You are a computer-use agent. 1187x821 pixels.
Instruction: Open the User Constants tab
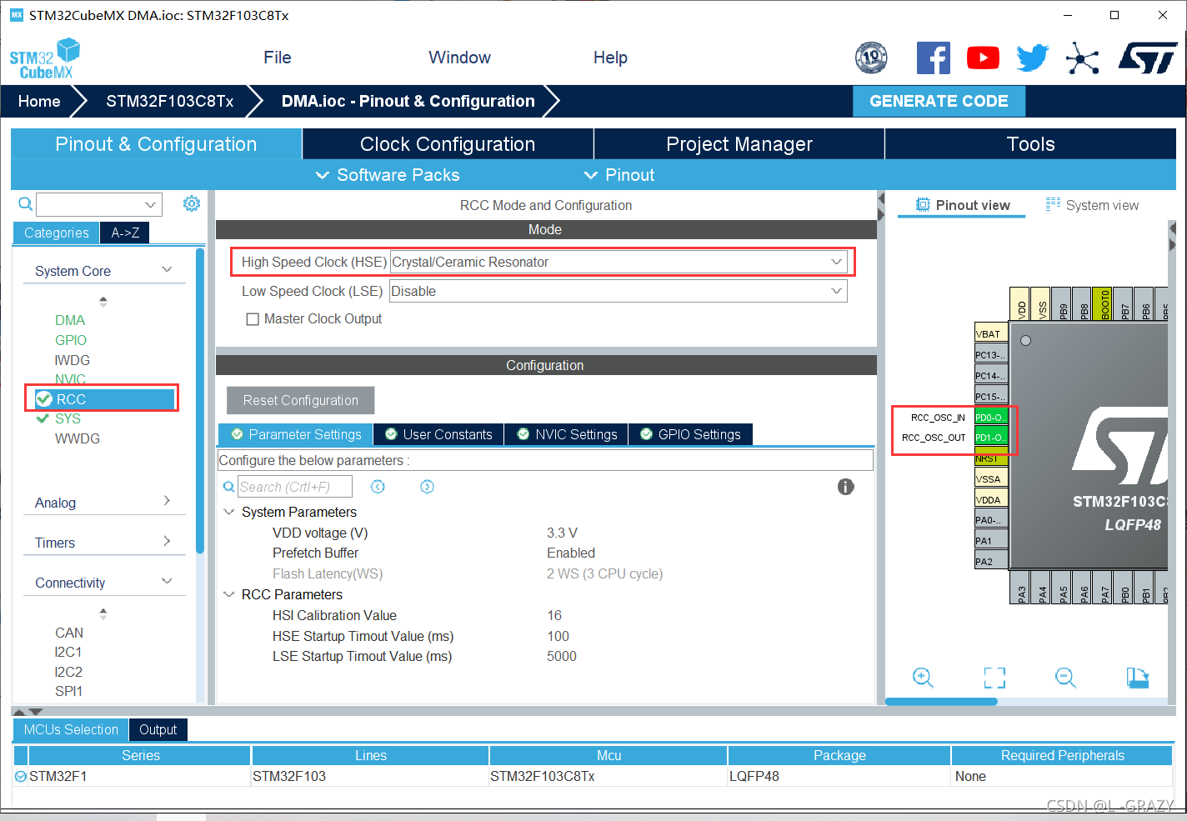click(x=438, y=434)
